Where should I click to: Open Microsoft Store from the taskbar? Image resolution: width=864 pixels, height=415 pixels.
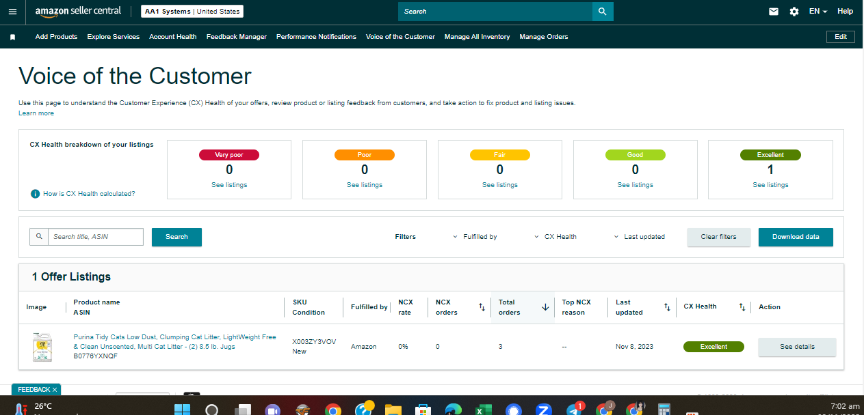coord(423,410)
